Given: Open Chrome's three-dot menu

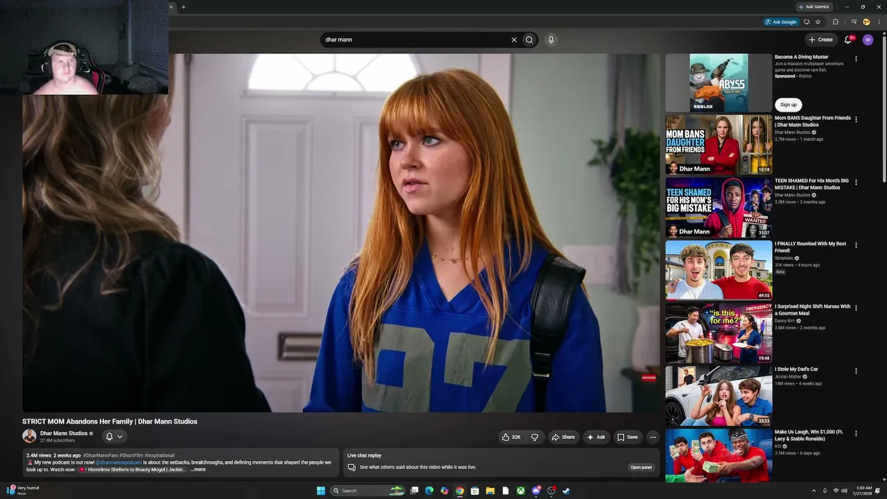Looking at the screenshot, I should click(x=879, y=21).
